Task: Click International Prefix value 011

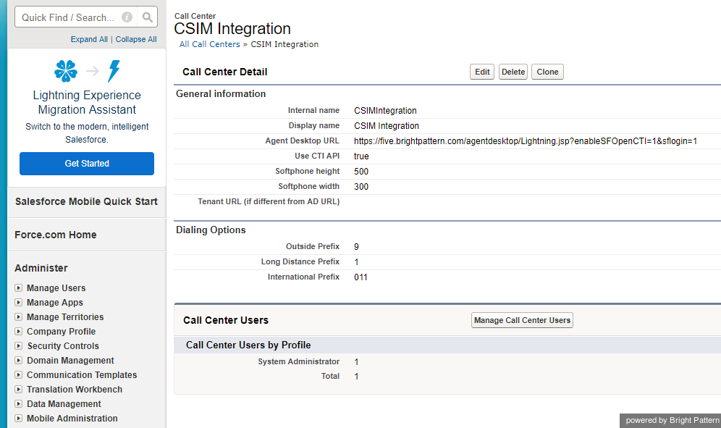Action: (360, 277)
